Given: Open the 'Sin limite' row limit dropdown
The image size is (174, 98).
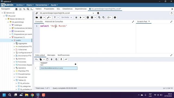Looking at the screenshot, I should click(67, 17).
